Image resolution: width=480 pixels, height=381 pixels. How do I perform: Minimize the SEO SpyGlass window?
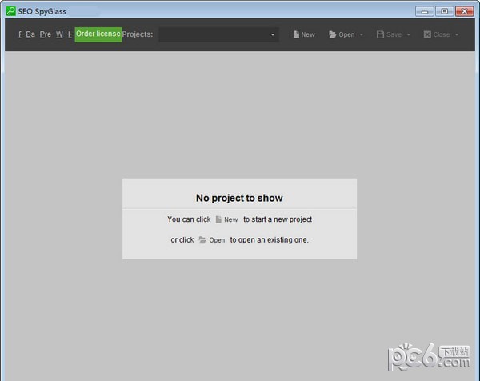coord(425,11)
